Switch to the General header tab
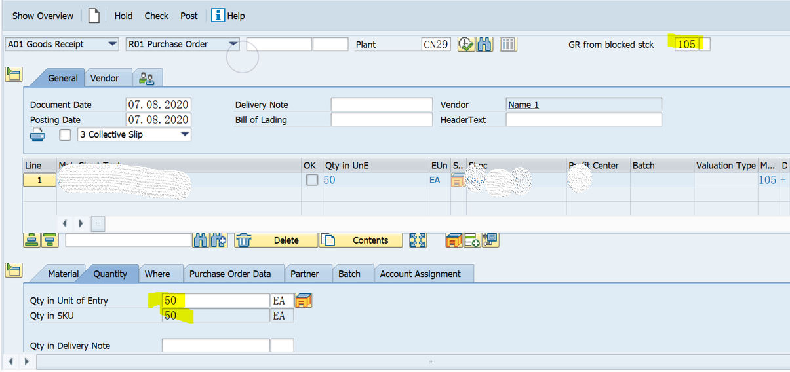This screenshot has width=790, height=372. tap(63, 78)
